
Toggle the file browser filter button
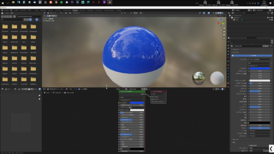coord(37,20)
